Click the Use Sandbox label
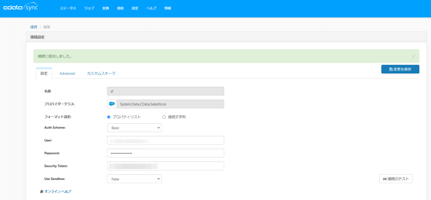This screenshot has width=431, height=200. point(55,179)
